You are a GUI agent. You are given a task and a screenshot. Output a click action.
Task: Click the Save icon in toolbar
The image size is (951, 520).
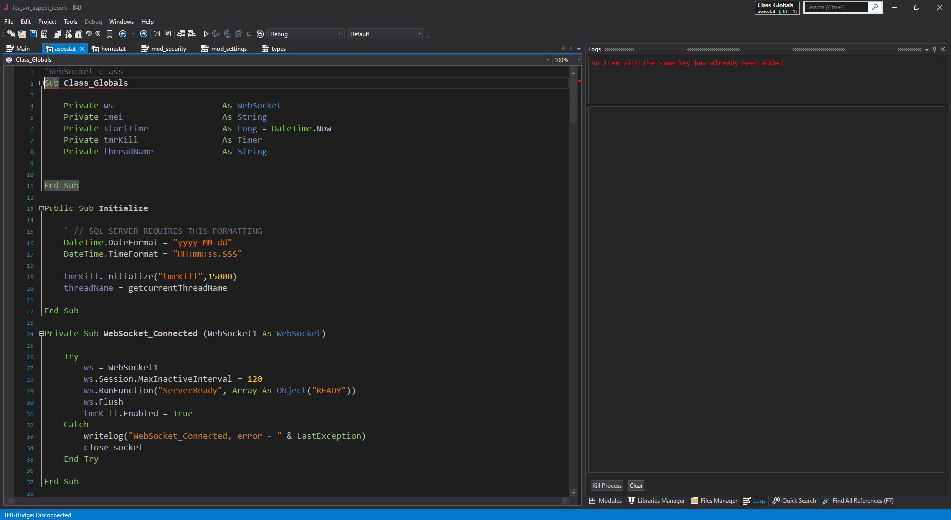(33, 34)
